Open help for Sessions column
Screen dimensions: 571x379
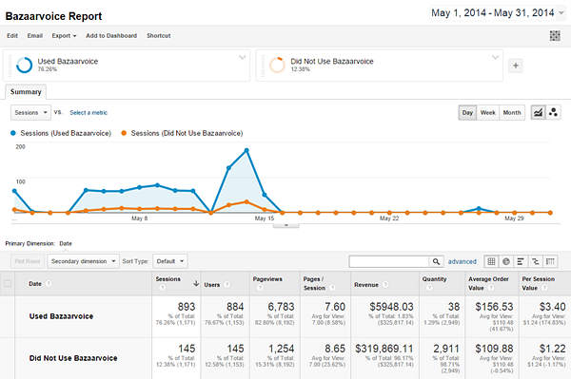coord(163,288)
